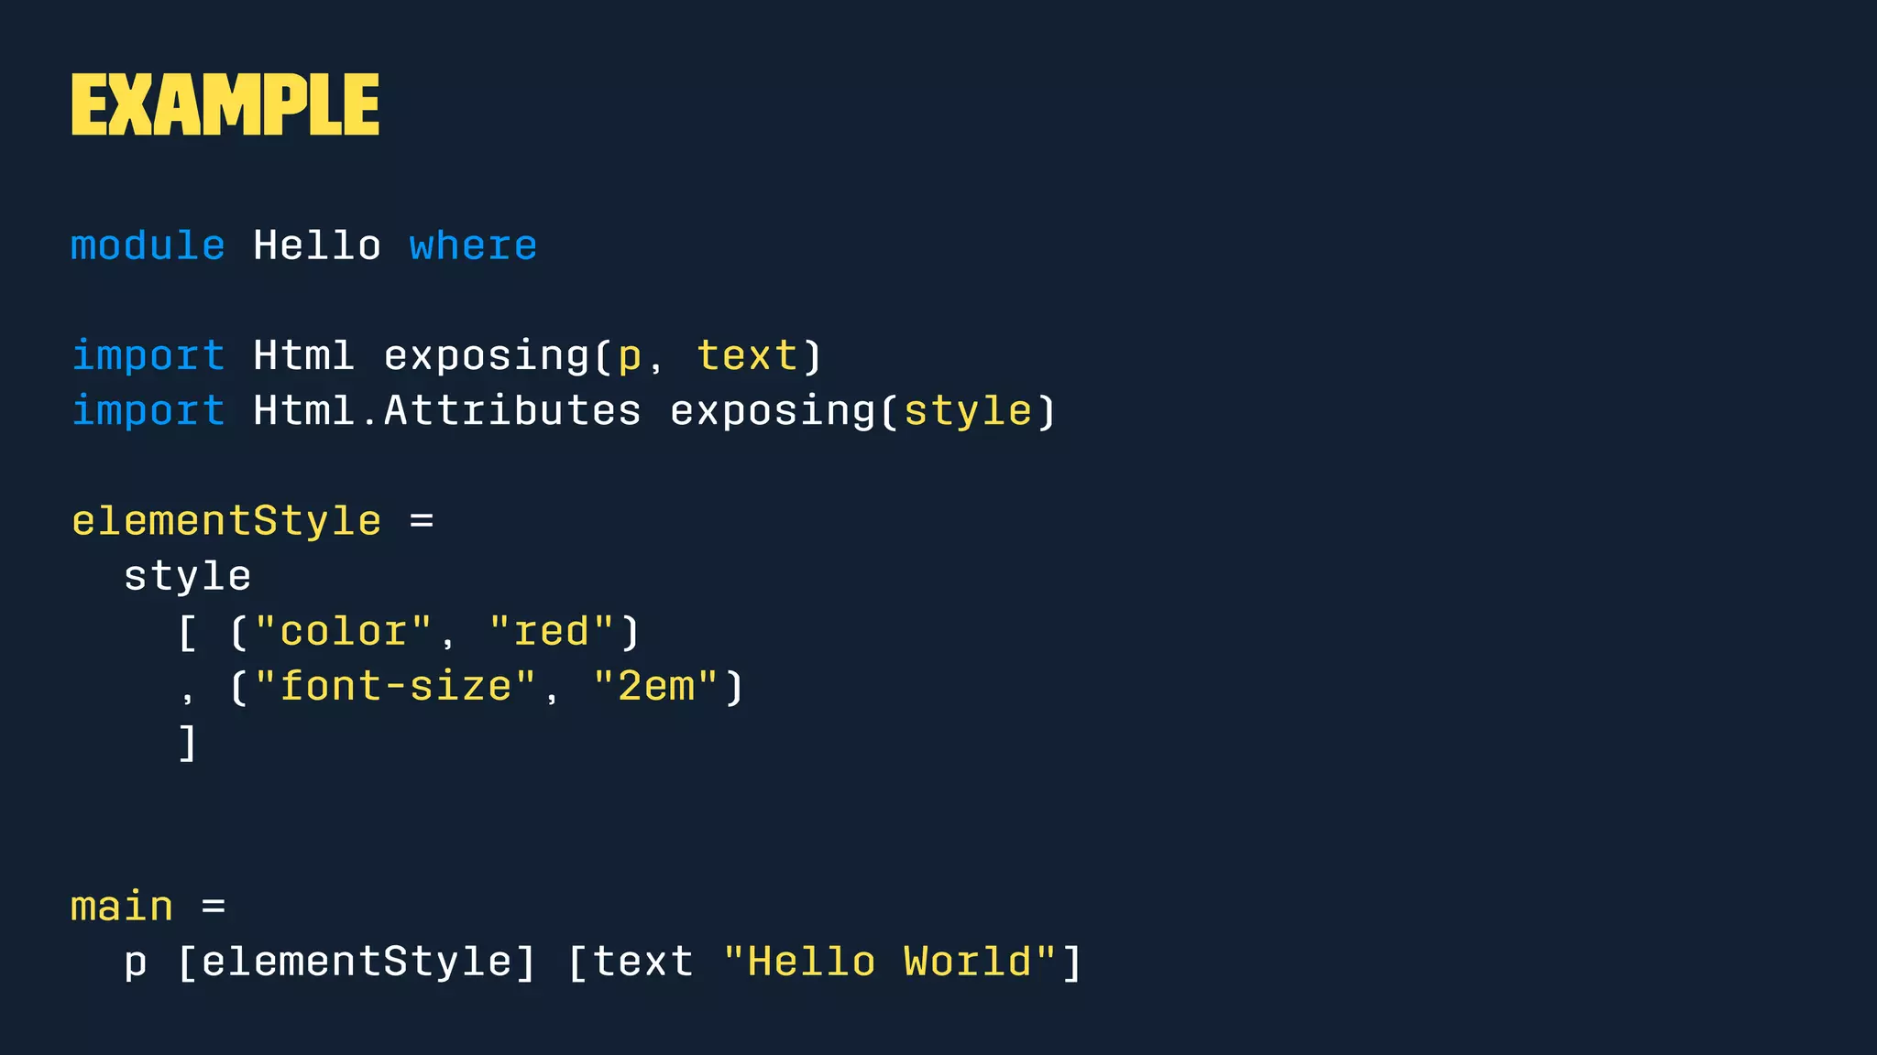
Task: Click 'Html.Attributes' in second import
Action: coord(446,410)
